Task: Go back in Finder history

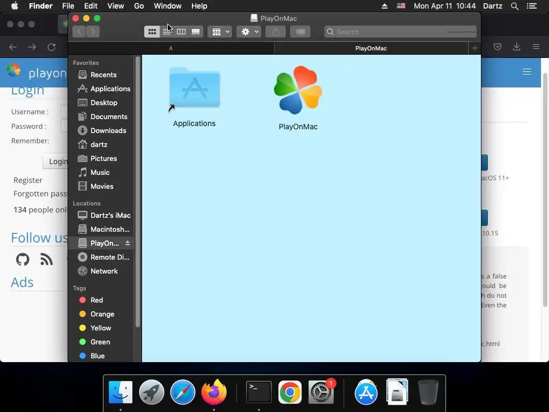Action: [x=79, y=32]
